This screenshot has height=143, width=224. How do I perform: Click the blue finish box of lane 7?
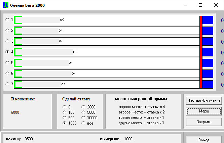pos(208,84)
